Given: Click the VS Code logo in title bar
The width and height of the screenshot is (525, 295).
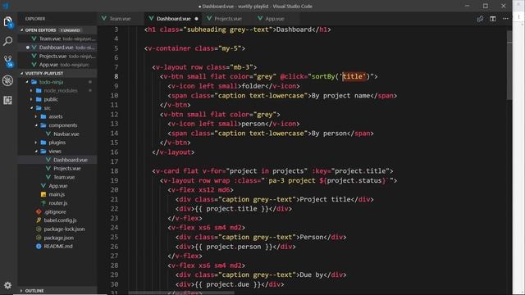Looking at the screenshot, I should pos(6,6).
